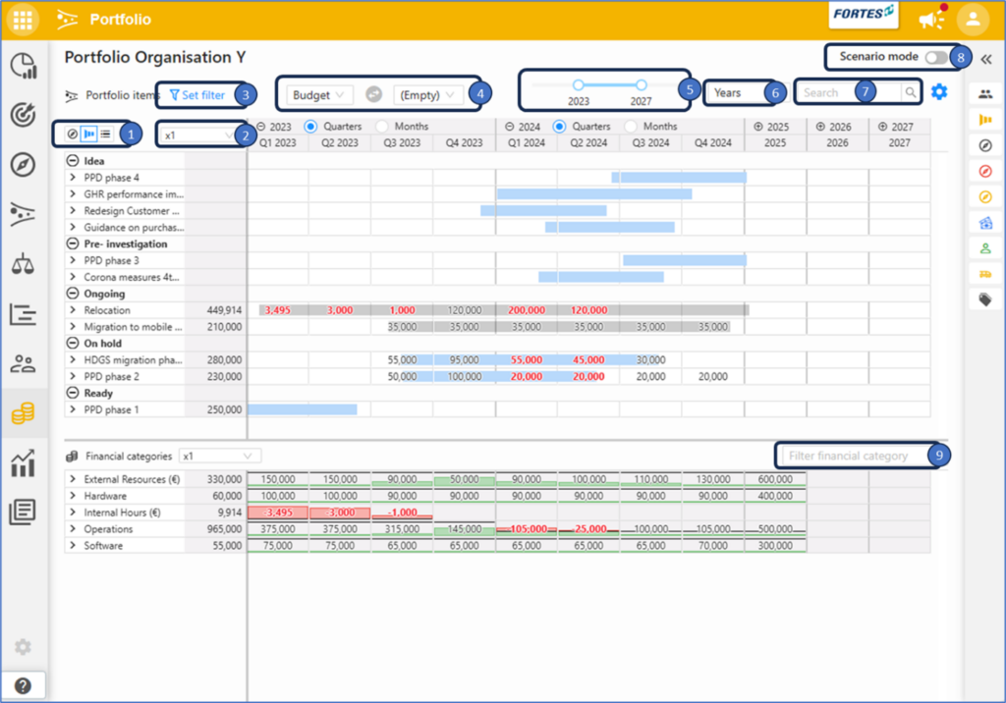Select Quarters radio for 2023

310,127
